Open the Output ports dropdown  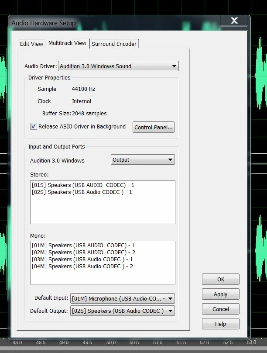click(143, 159)
